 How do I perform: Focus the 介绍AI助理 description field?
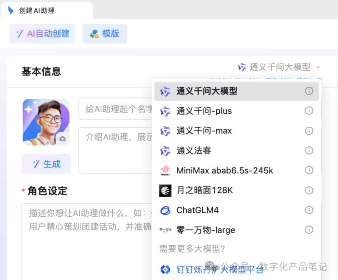[x=115, y=150]
